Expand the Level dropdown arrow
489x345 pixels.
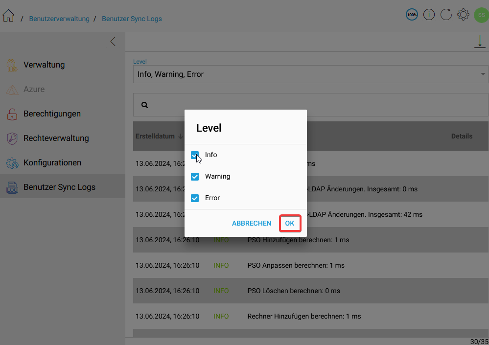click(483, 74)
